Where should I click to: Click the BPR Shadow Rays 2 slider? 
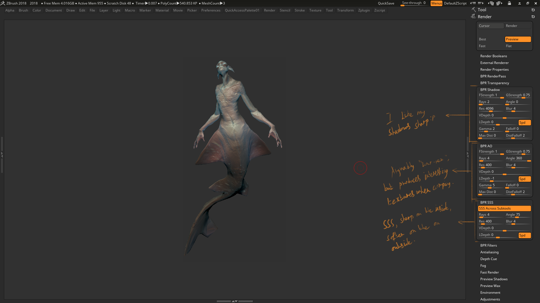click(491, 102)
